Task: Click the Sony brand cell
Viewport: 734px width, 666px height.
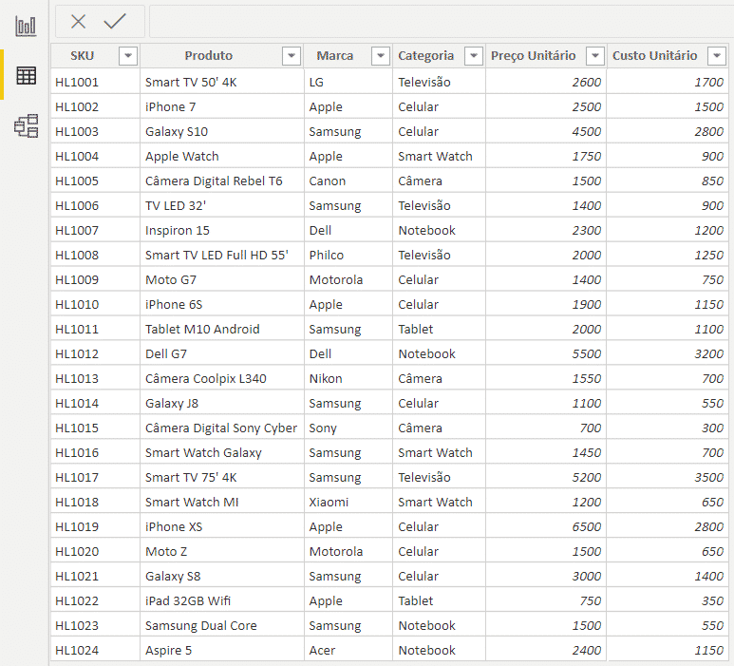Action: click(348, 428)
